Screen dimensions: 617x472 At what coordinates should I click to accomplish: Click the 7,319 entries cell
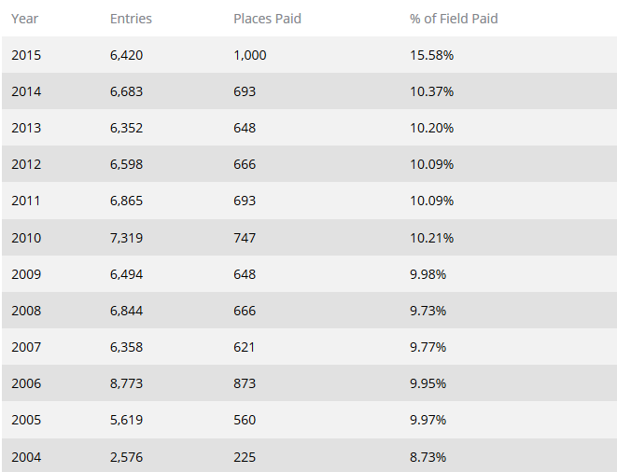click(x=126, y=238)
